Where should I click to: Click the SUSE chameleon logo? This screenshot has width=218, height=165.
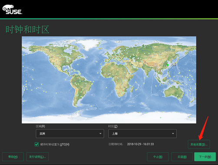tap(12, 10)
